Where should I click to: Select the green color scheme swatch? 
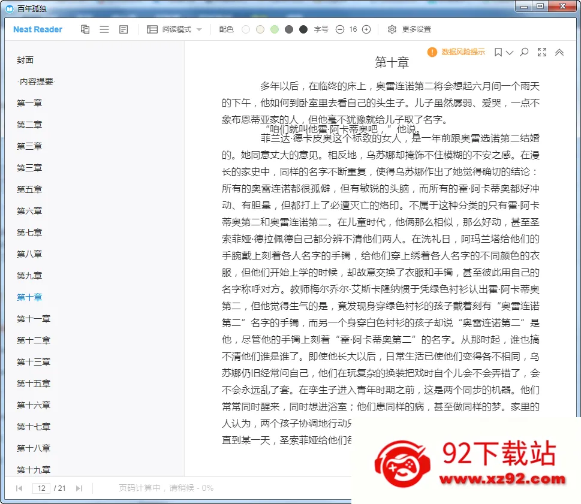click(x=275, y=29)
